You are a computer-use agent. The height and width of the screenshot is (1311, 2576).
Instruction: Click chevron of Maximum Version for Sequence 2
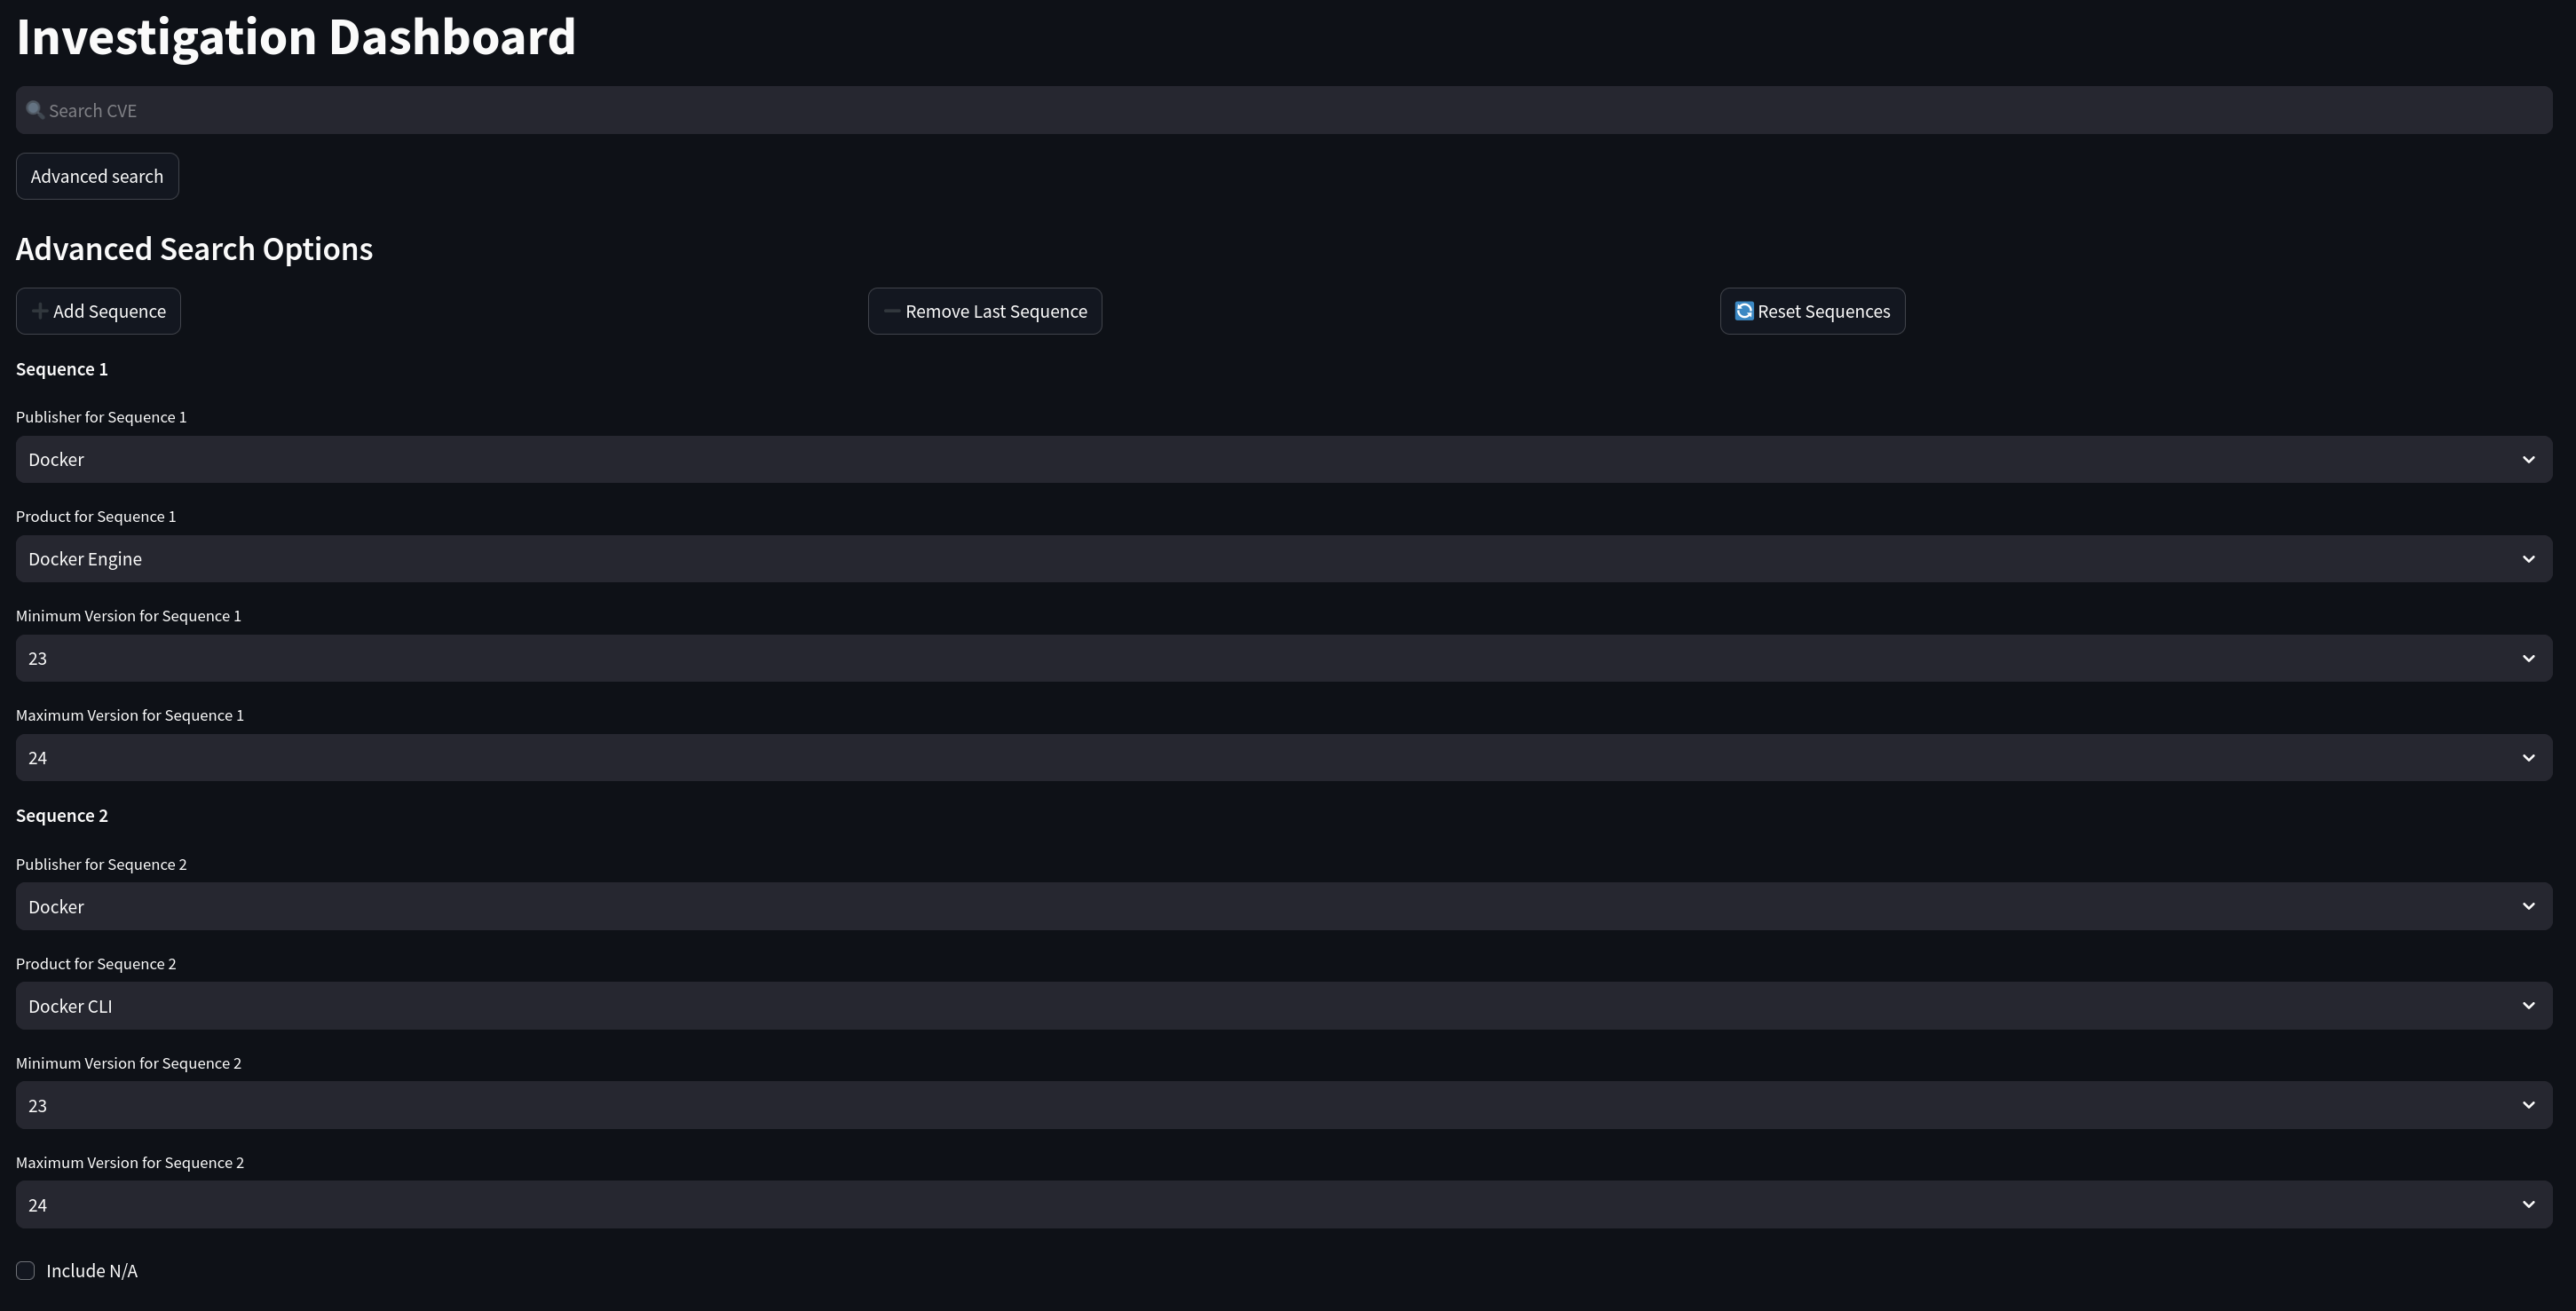(2528, 1205)
